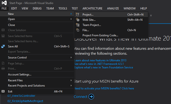Click the New File icon

click(x=77, y=30)
